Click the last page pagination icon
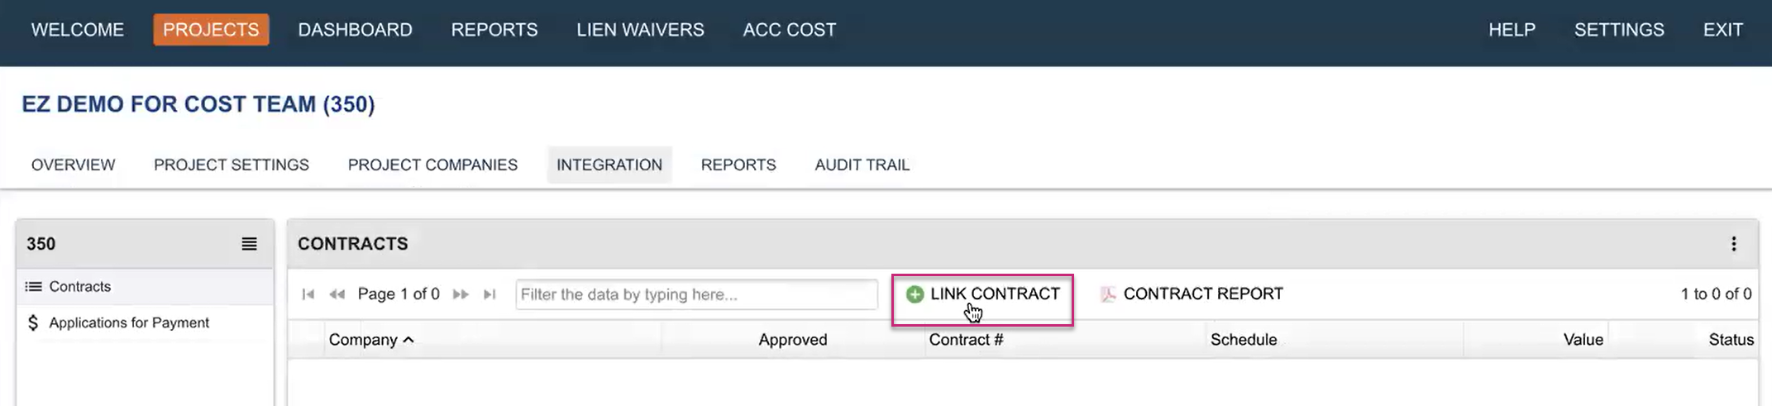The height and width of the screenshot is (406, 1772). click(x=490, y=294)
